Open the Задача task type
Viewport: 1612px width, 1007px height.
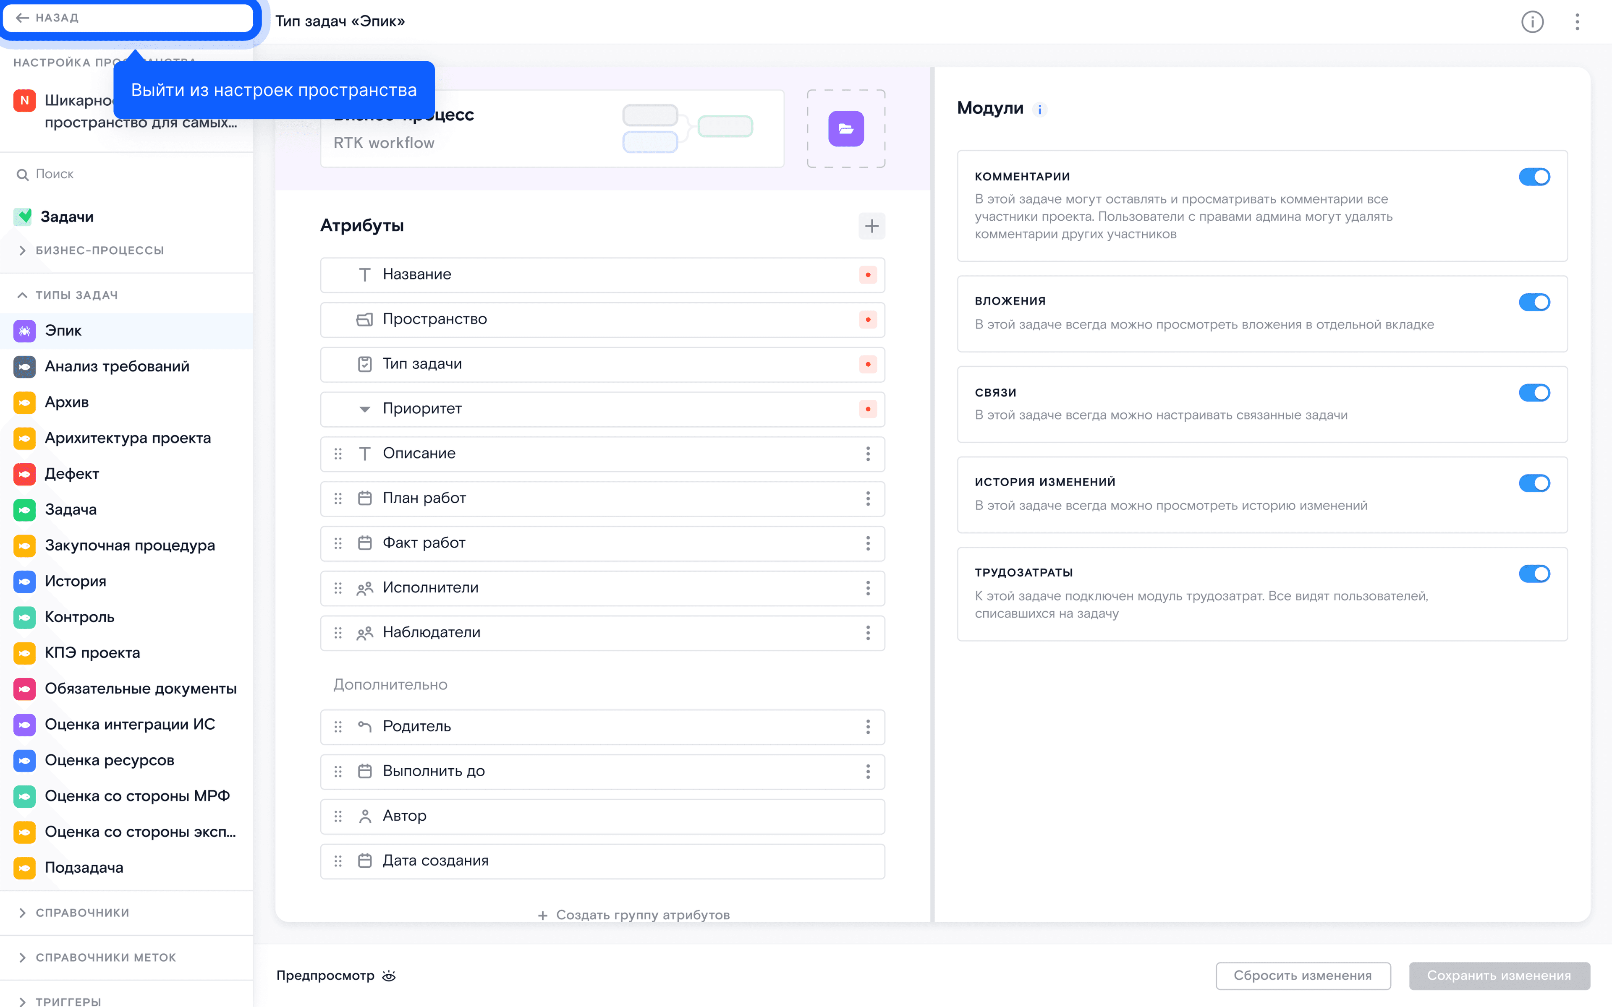(x=126, y=510)
